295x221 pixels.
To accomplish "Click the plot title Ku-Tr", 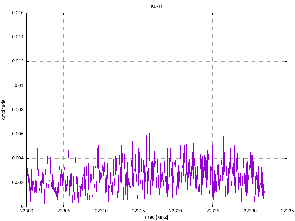I will click(x=156, y=6).
